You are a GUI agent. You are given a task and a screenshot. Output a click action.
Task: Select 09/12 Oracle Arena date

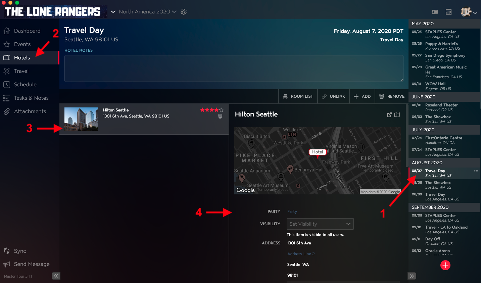click(x=444, y=252)
